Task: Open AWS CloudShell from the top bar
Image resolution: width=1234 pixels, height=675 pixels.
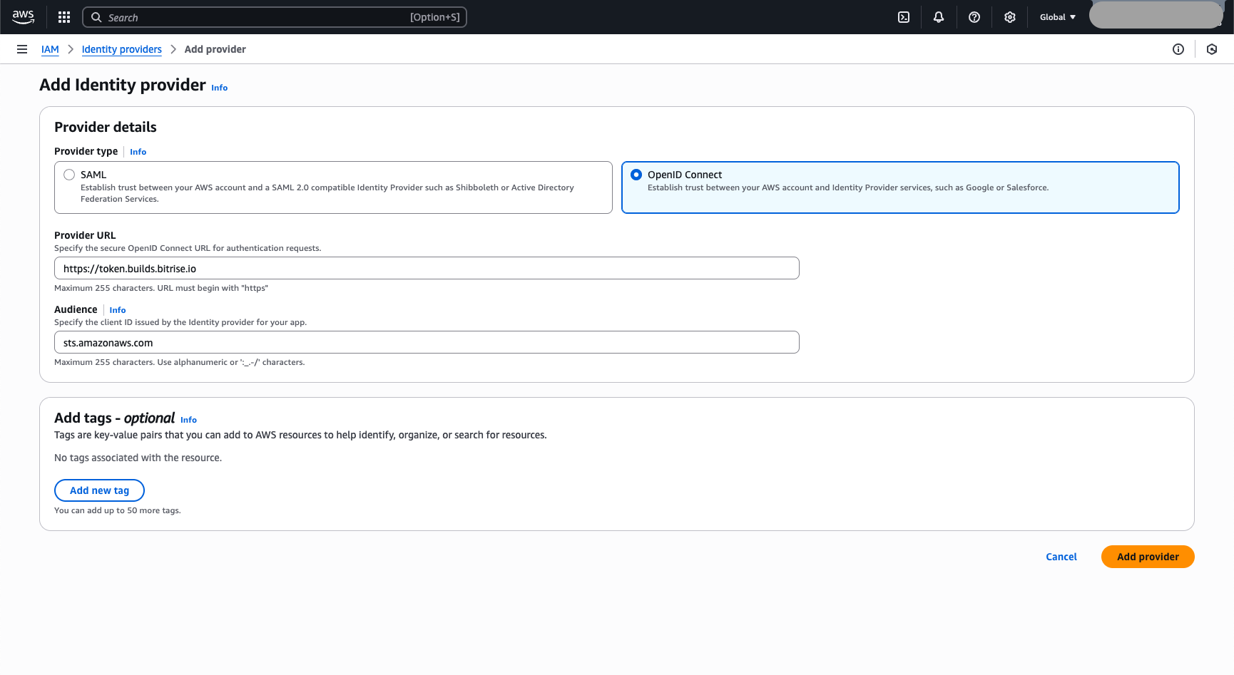Action: click(904, 16)
